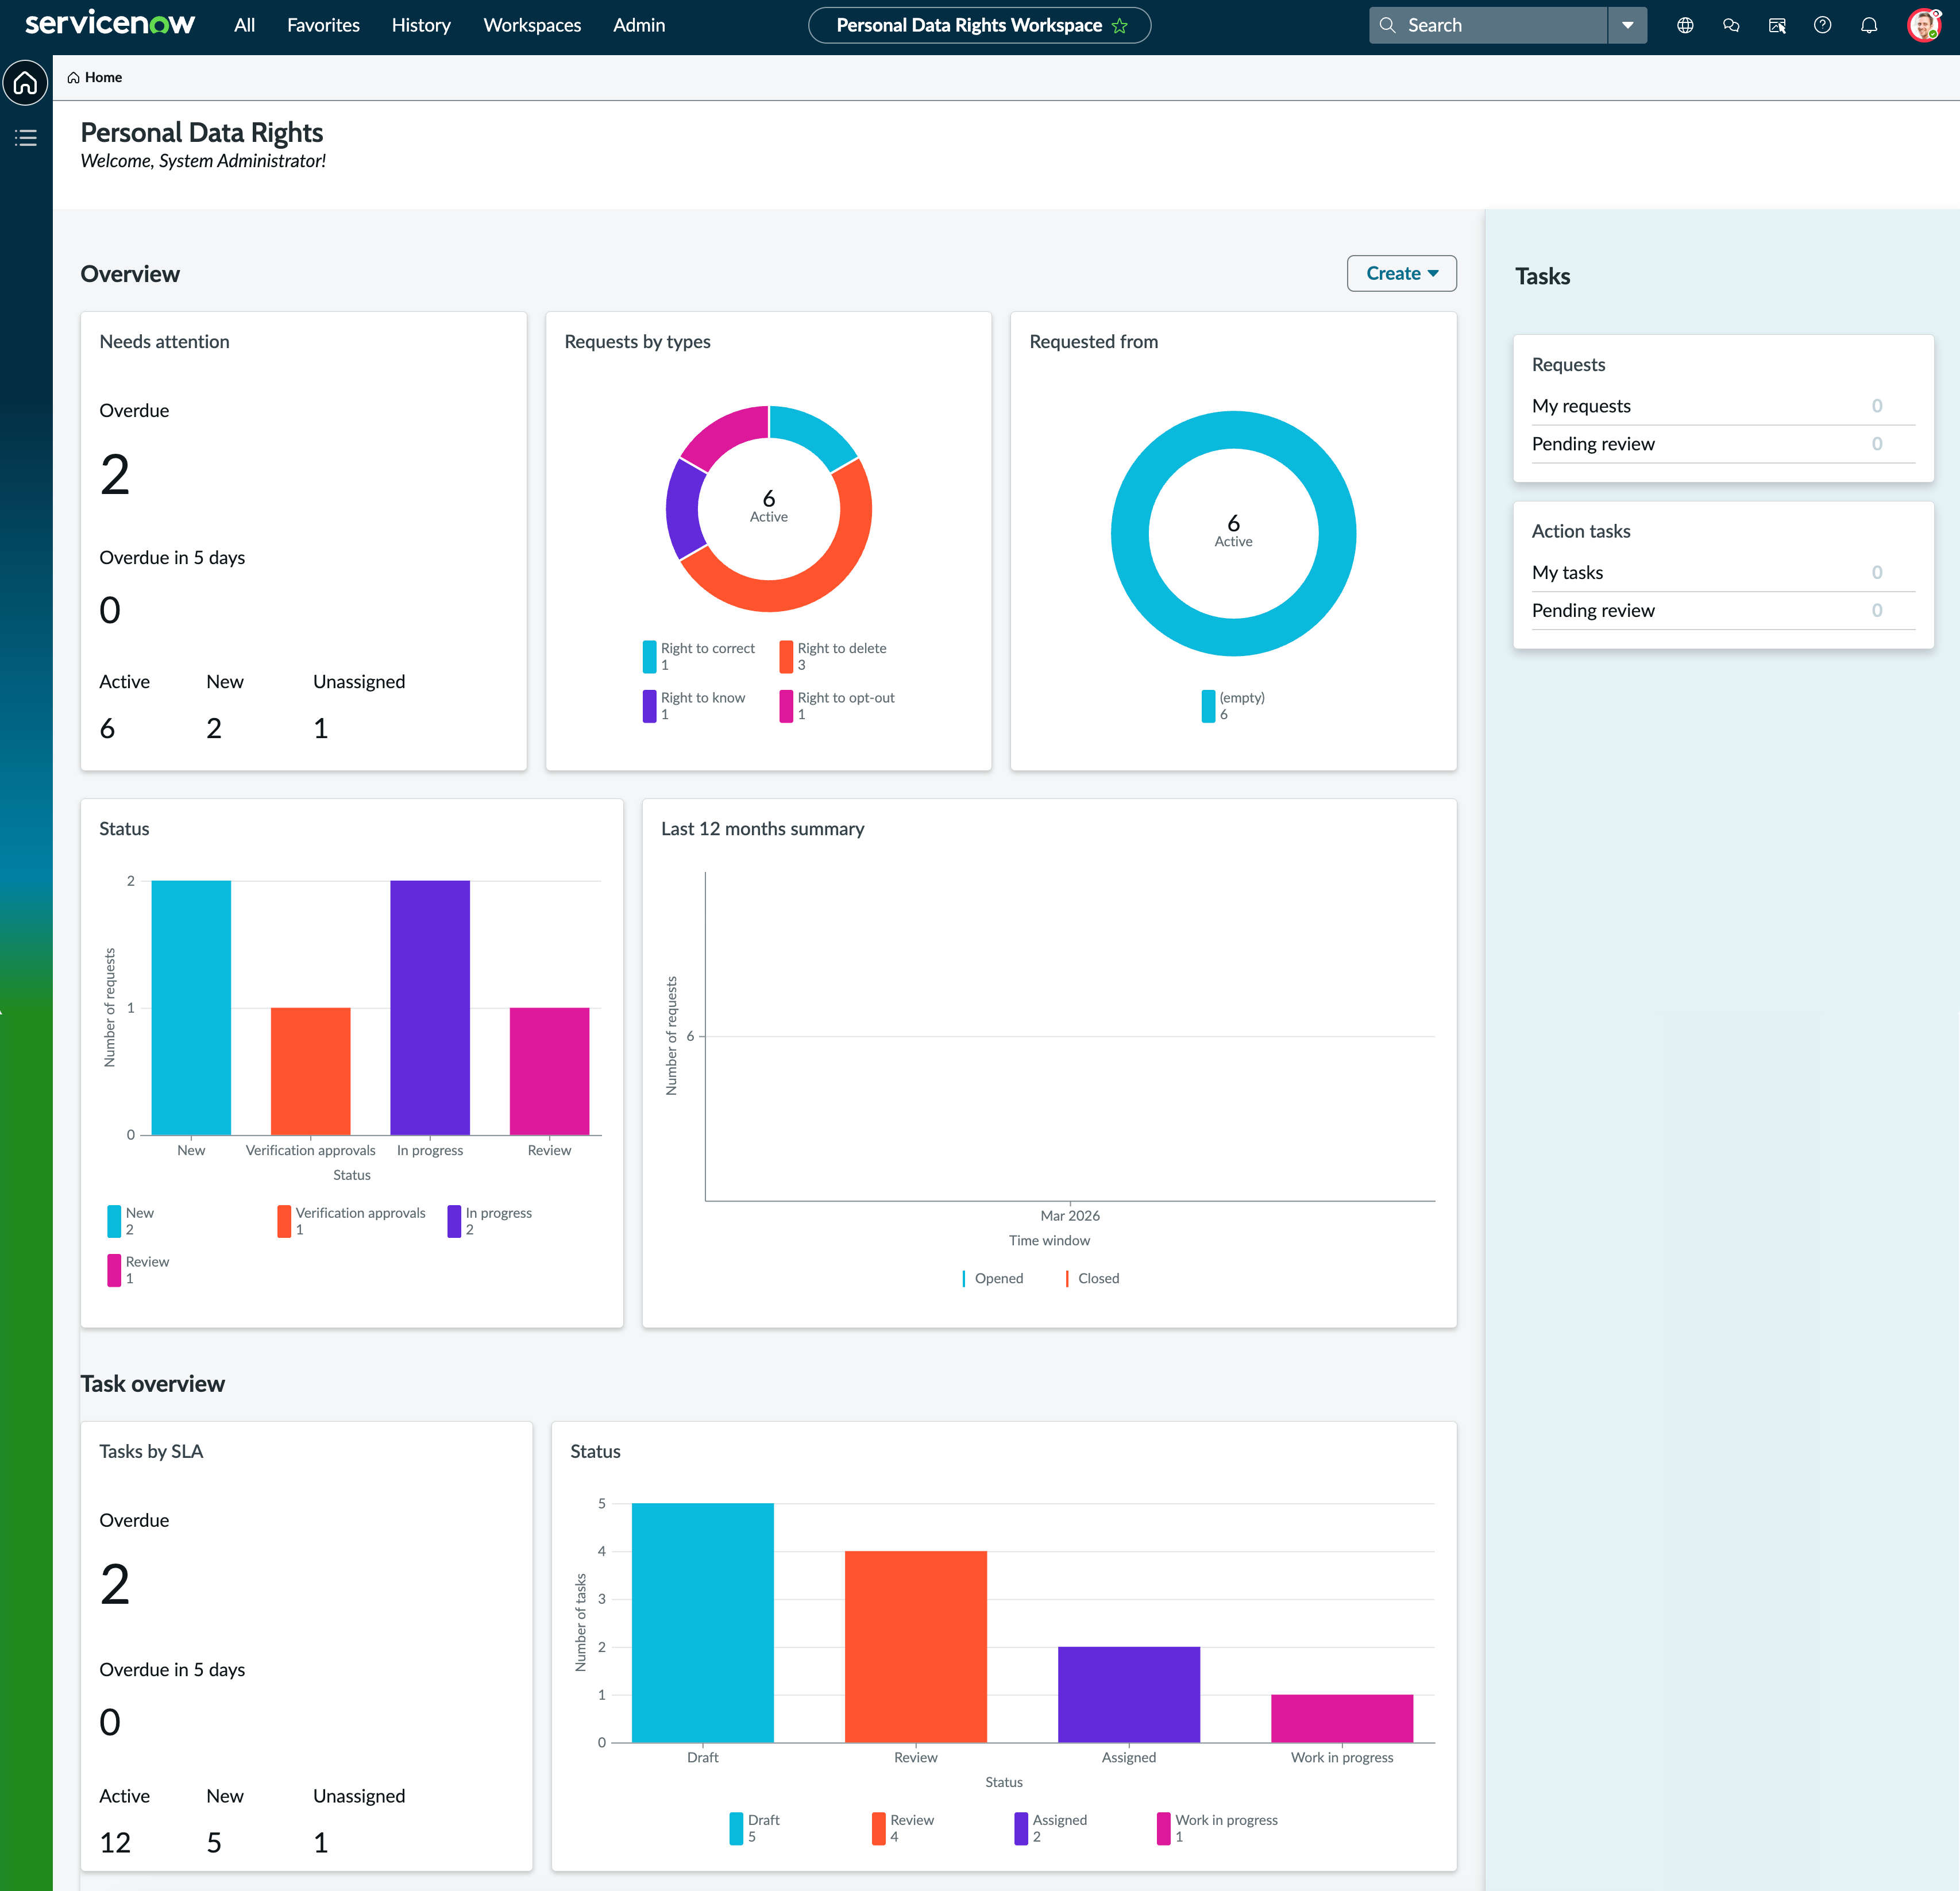Open My requests row in Requests card
This screenshot has height=1891, width=1960.
(x=1723, y=406)
